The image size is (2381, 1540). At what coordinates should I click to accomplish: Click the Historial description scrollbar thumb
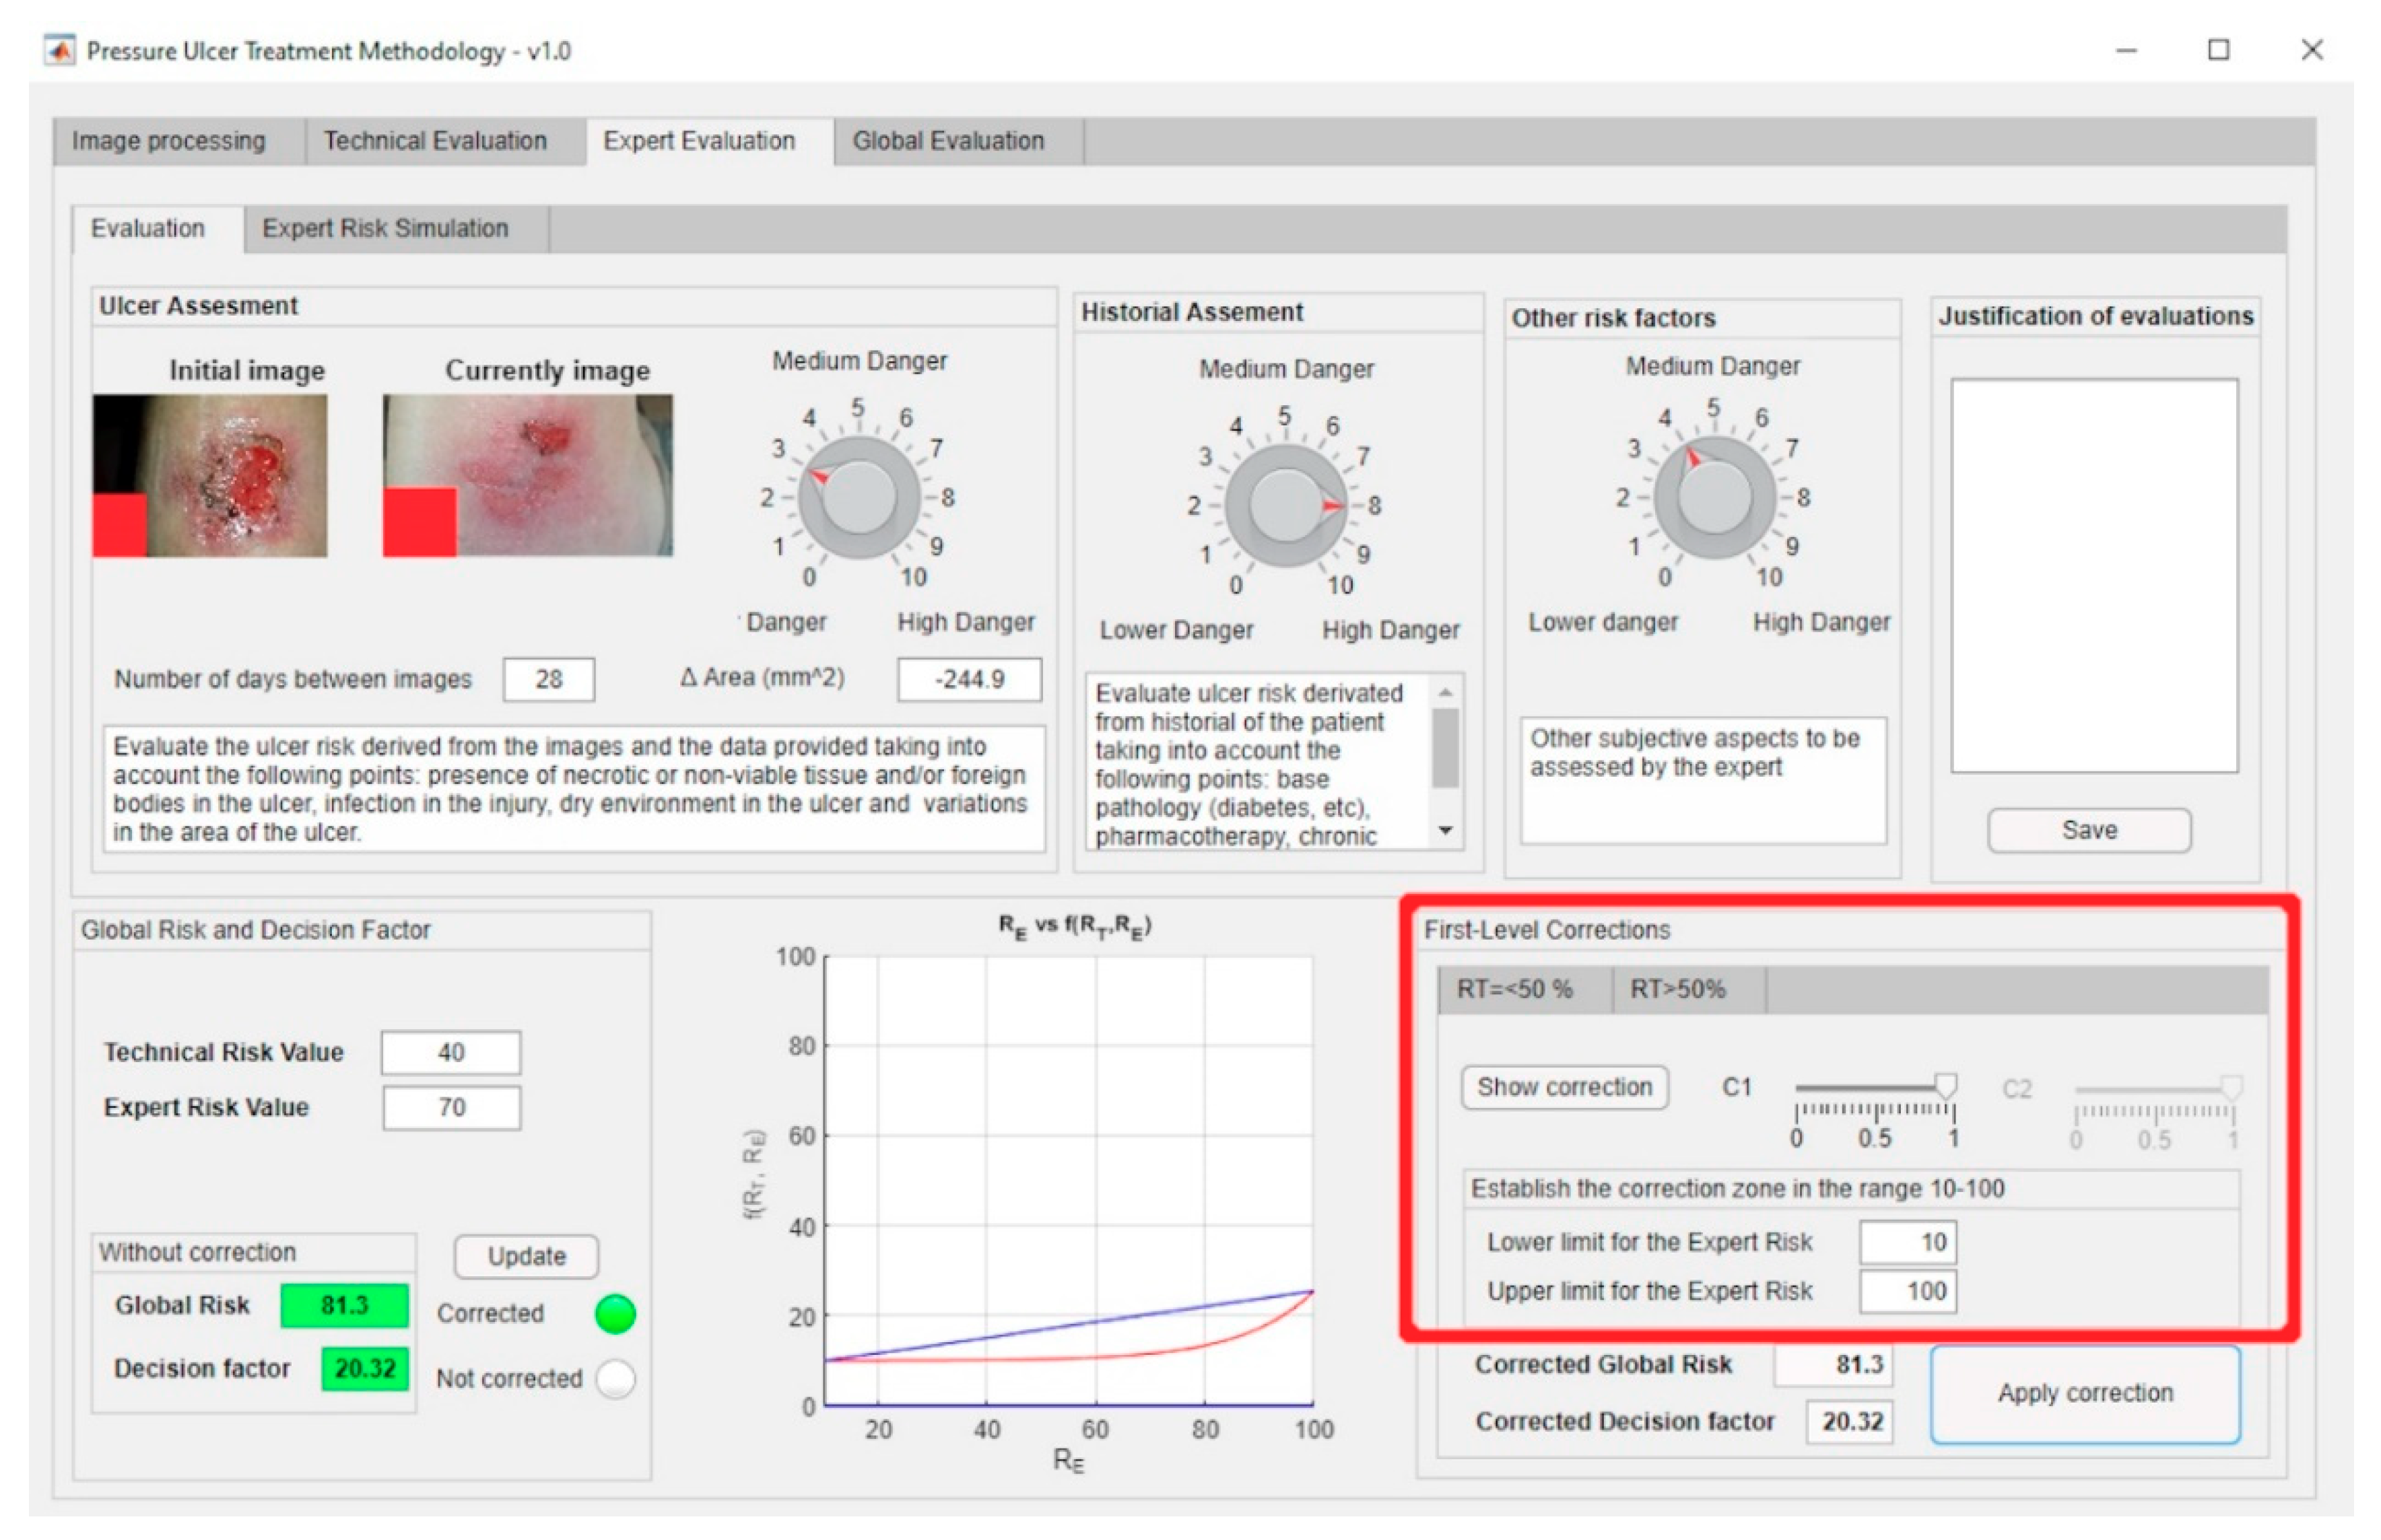tap(1446, 749)
